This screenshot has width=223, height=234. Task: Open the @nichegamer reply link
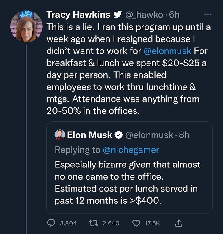point(131,150)
